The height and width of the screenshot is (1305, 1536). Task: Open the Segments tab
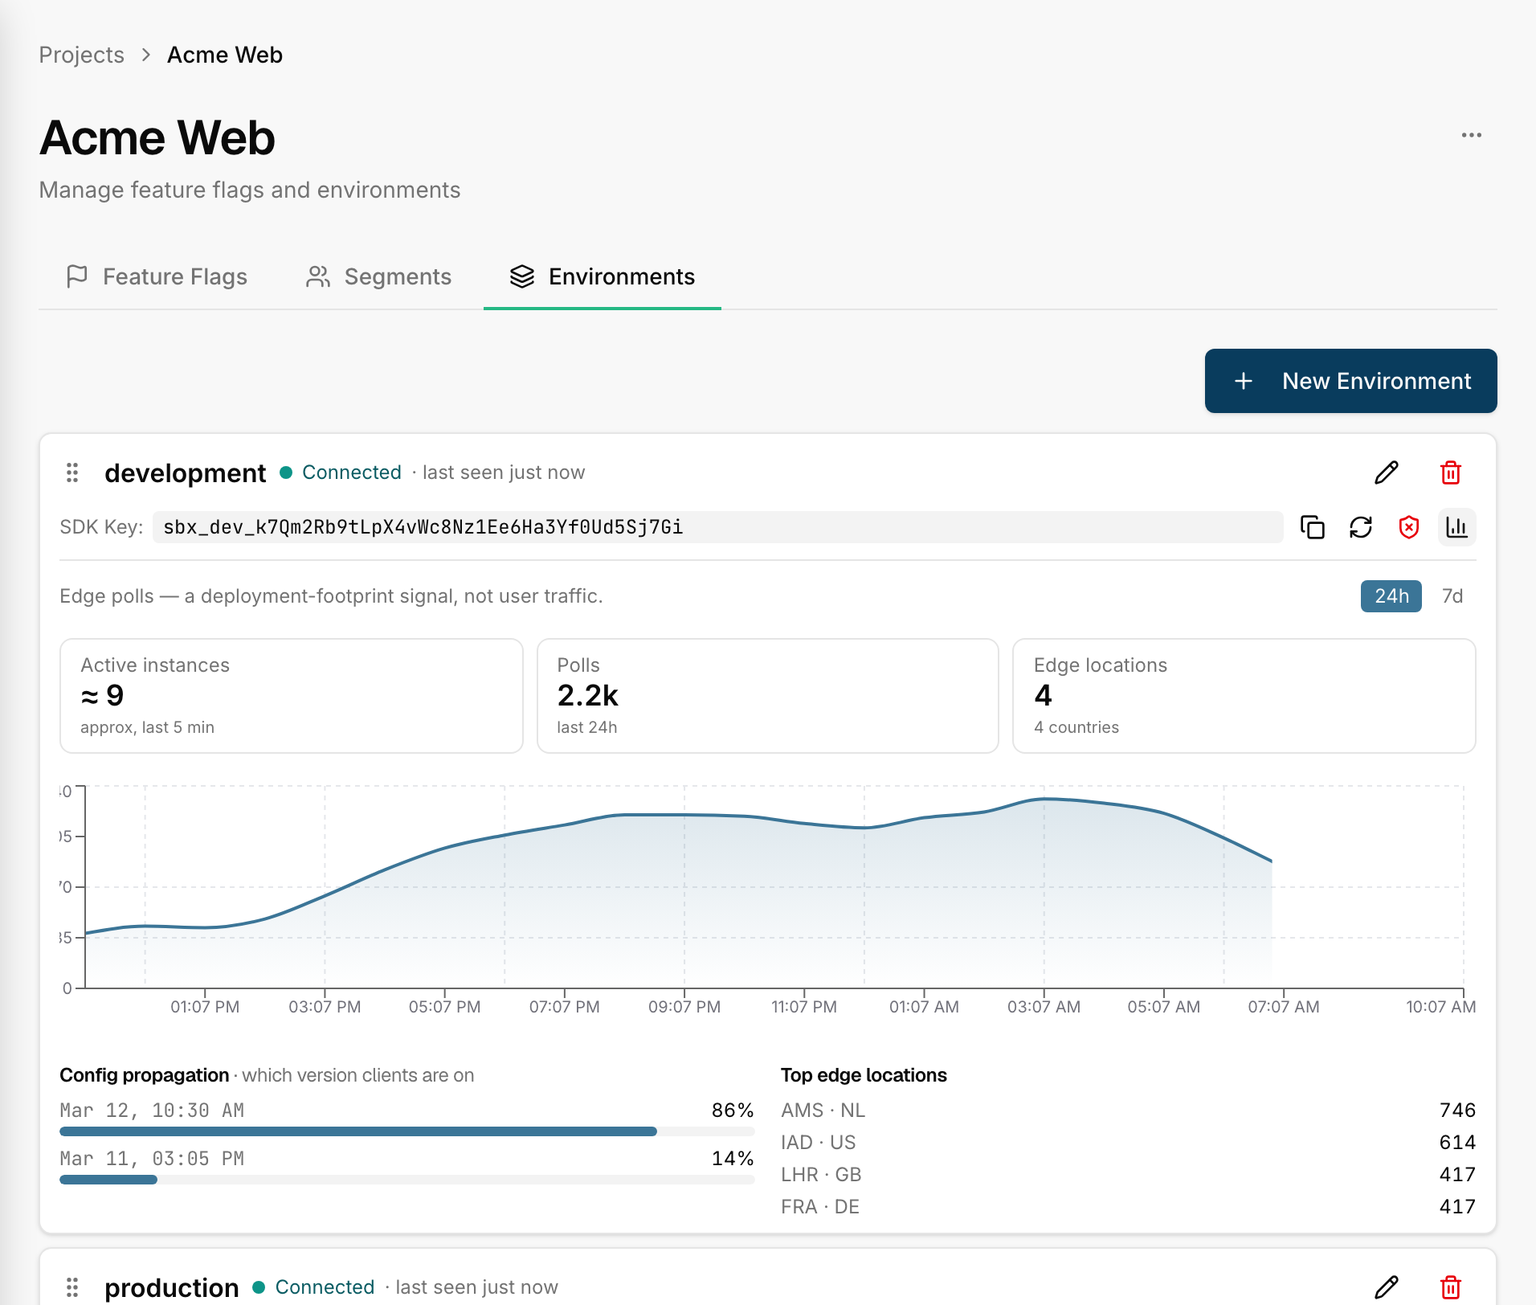click(x=378, y=276)
